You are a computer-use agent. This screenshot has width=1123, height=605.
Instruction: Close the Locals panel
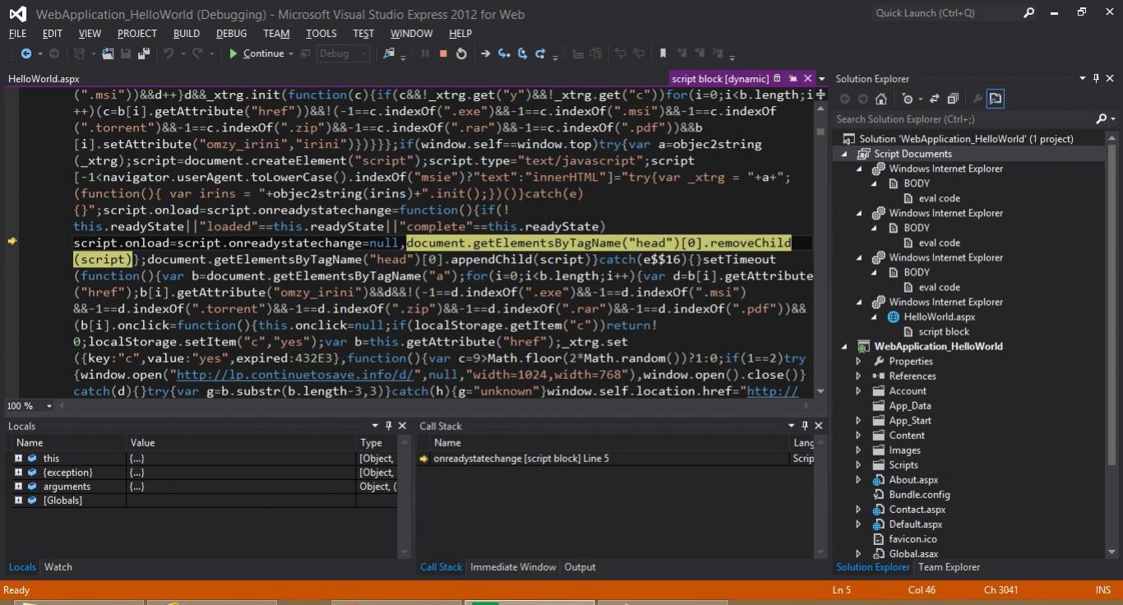[x=402, y=426]
